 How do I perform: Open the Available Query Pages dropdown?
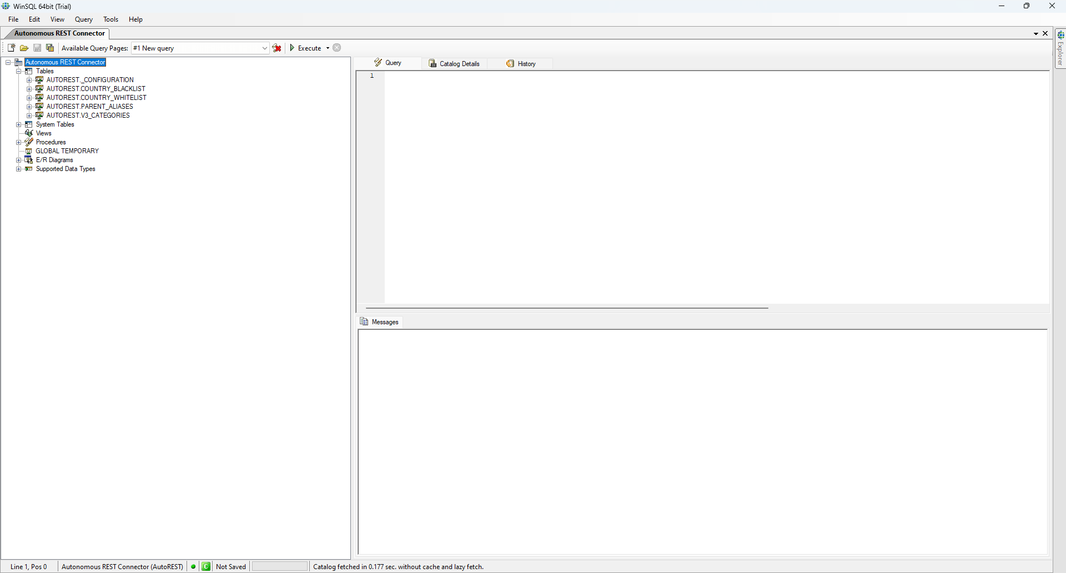click(x=264, y=48)
